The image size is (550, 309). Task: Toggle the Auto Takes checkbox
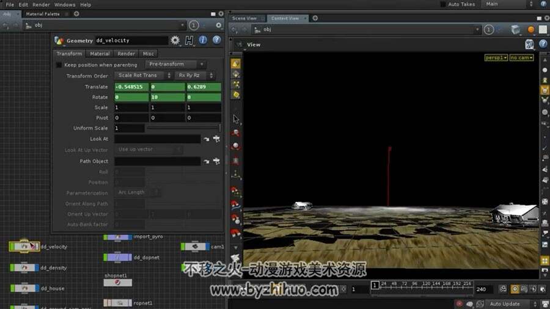pos(443,4)
